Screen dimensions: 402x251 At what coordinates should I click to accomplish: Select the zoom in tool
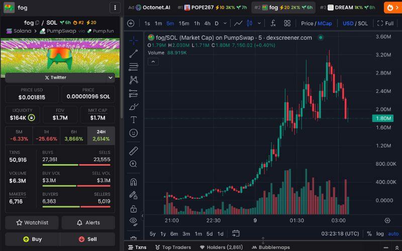pyautogui.click(x=134, y=164)
